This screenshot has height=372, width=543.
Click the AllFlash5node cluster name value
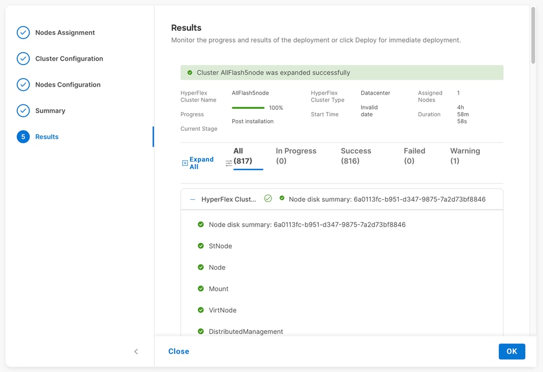coord(250,93)
